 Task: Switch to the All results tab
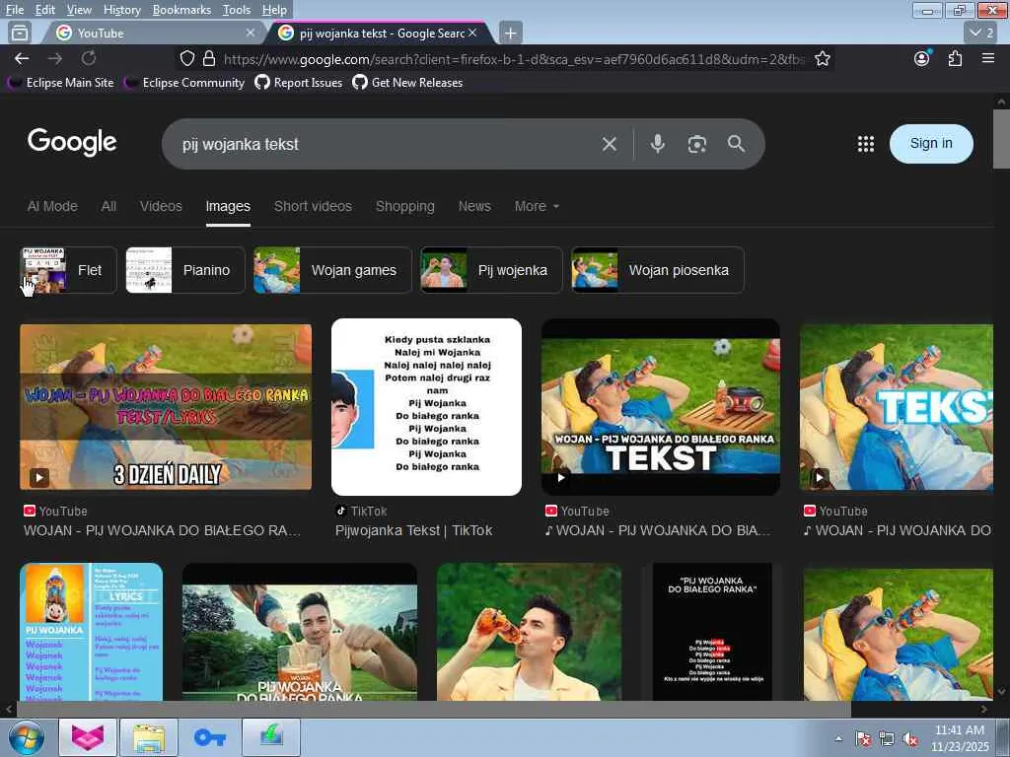(x=108, y=206)
